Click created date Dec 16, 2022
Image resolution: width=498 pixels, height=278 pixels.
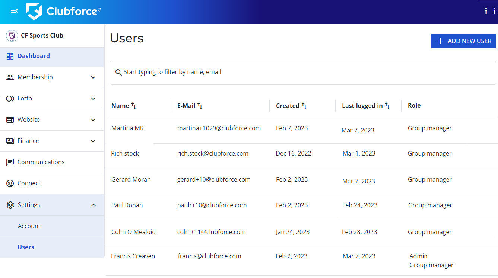(x=294, y=154)
